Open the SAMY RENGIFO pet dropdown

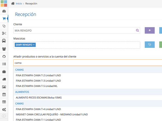pos(25,45)
